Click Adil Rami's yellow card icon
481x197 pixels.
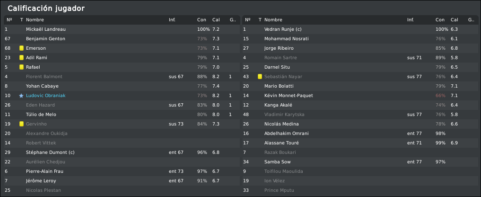click(21, 58)
